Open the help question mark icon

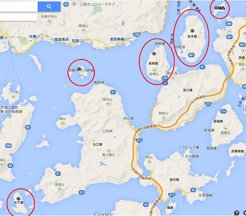click(x=237, y=213)
